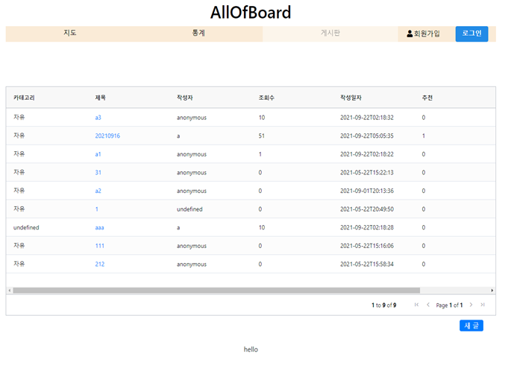Select anonymous author in a3 row
Viewport: 514px width, 374px height.
point(192,118)
